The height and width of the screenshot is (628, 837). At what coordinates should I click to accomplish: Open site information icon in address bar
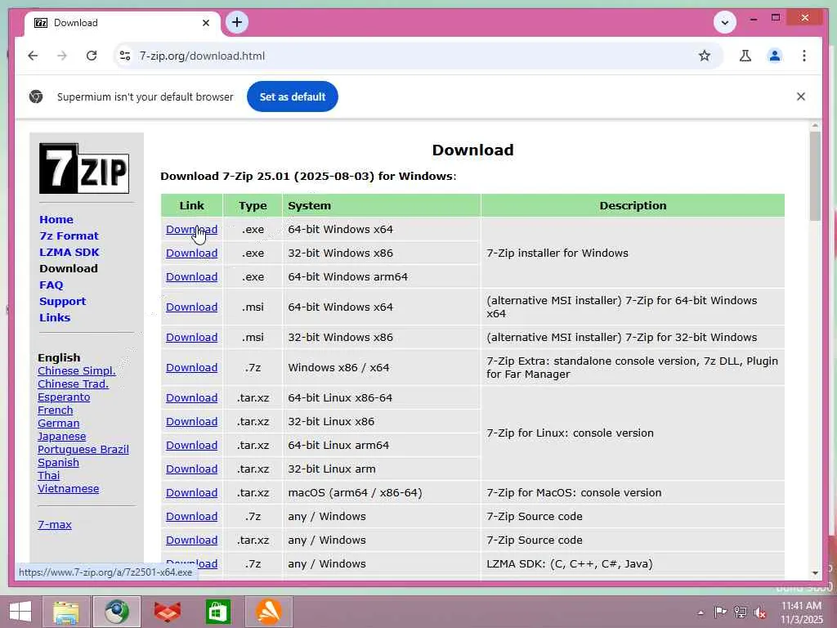125,56
